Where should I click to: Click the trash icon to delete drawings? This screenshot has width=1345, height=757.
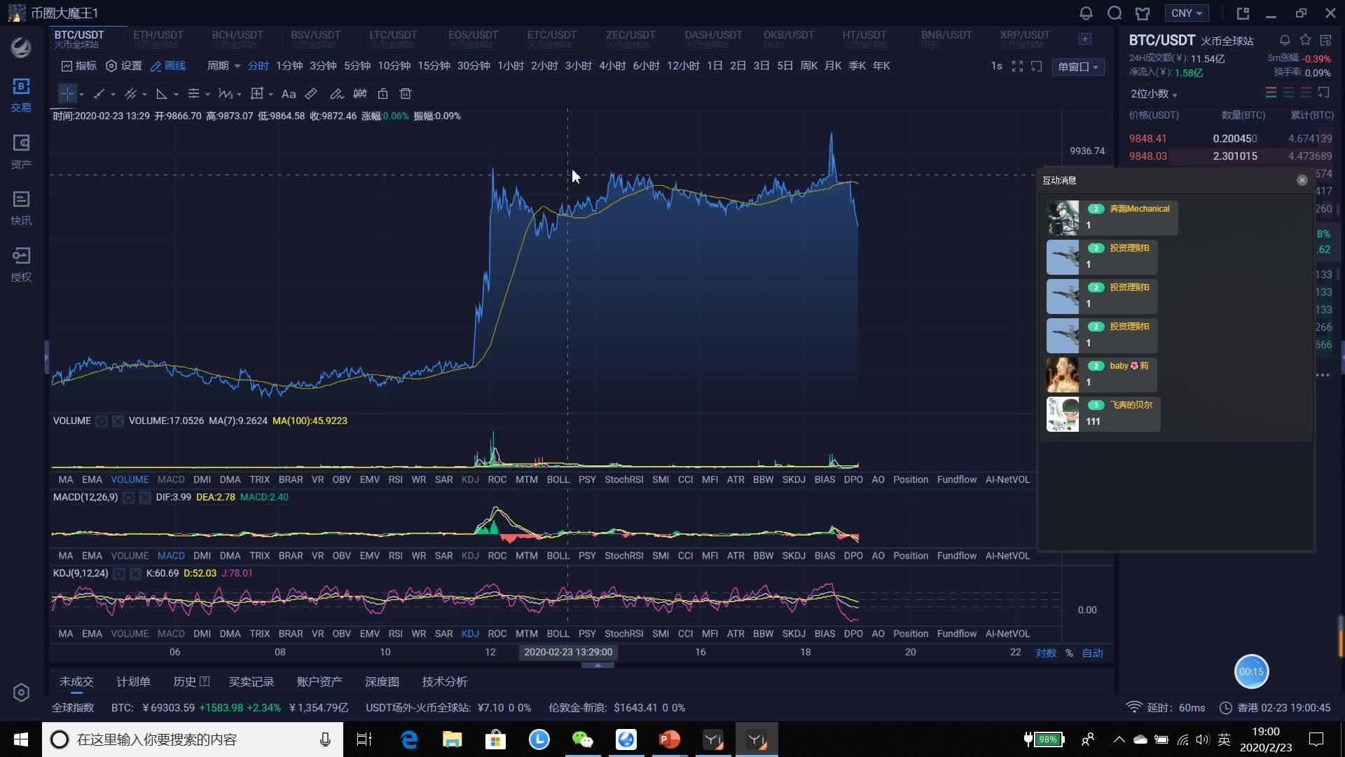point(405,93)
